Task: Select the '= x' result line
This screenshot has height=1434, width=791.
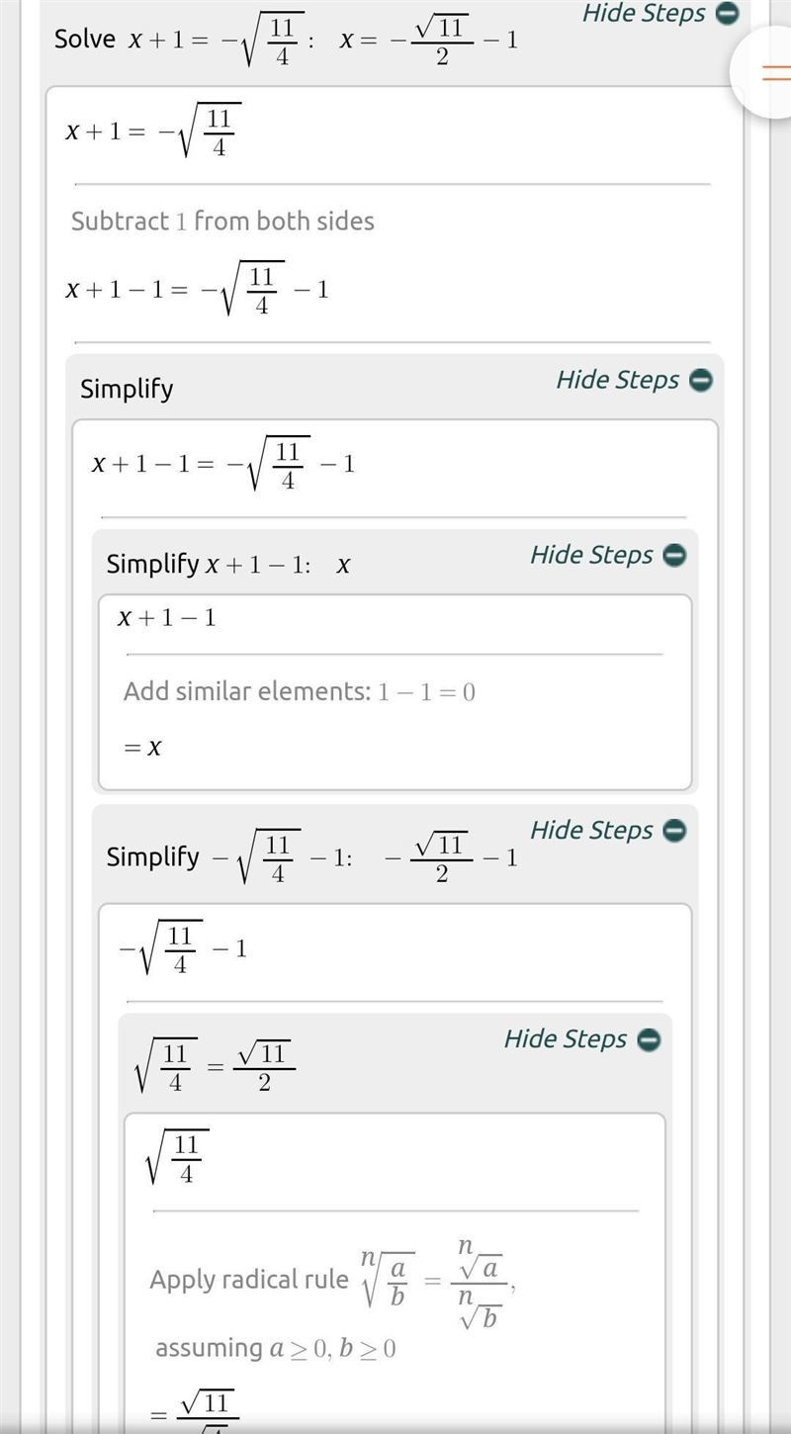Action: [x=142, y=748]
